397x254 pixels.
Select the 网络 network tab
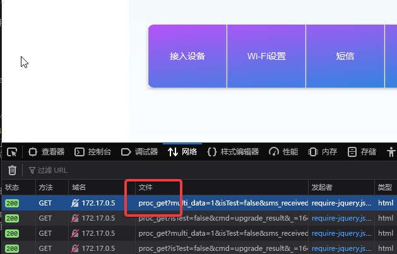coord(182,152)
